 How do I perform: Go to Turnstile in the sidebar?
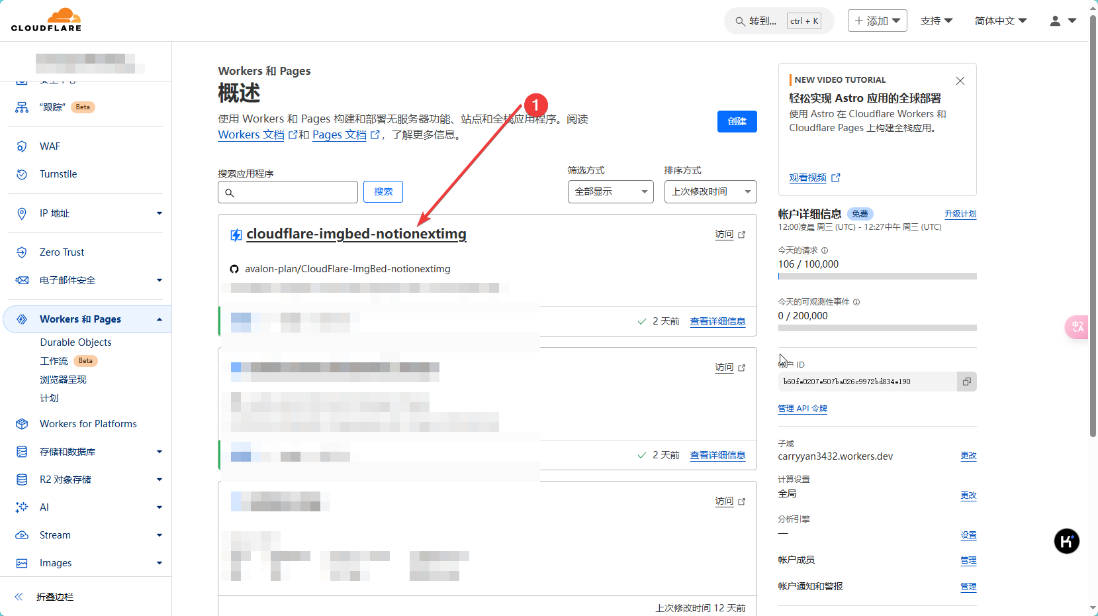click(58, 174)
